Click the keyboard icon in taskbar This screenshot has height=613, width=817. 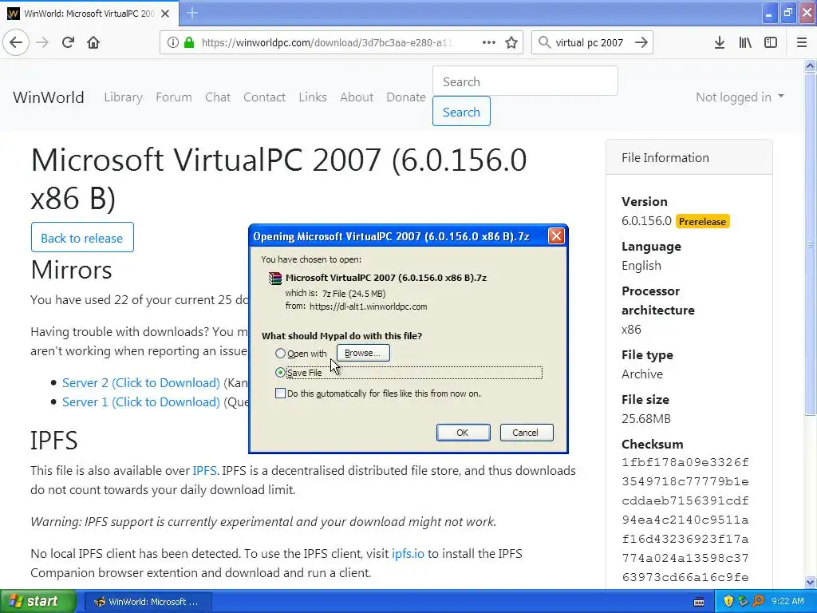(699, 602)
